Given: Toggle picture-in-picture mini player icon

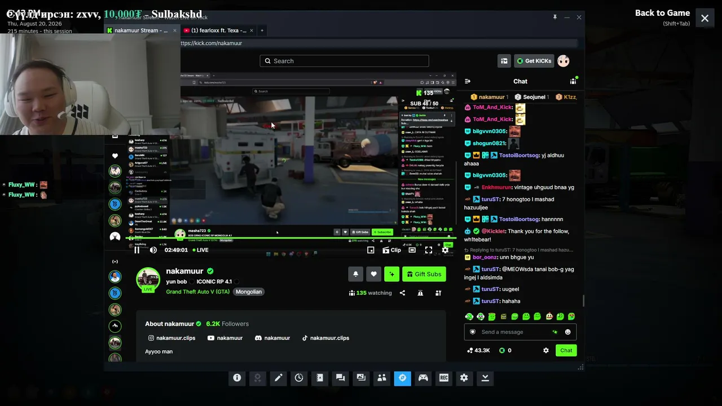Looking at the screenshot, I should click(x=371, y=250).
